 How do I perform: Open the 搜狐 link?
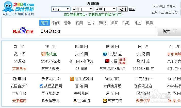pos(50,47)
